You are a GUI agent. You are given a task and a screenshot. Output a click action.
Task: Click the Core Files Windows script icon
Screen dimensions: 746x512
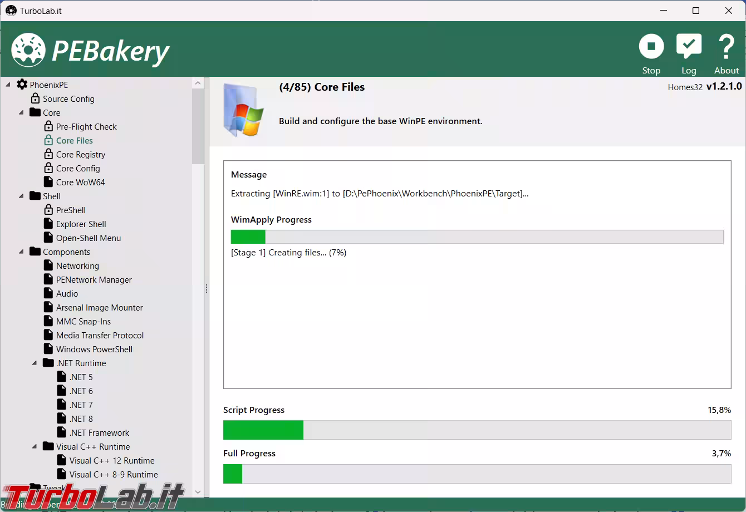point(243,110)
